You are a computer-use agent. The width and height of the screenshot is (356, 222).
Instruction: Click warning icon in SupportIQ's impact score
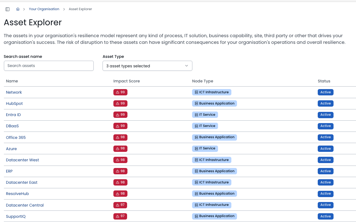click(x=118, y=216)
